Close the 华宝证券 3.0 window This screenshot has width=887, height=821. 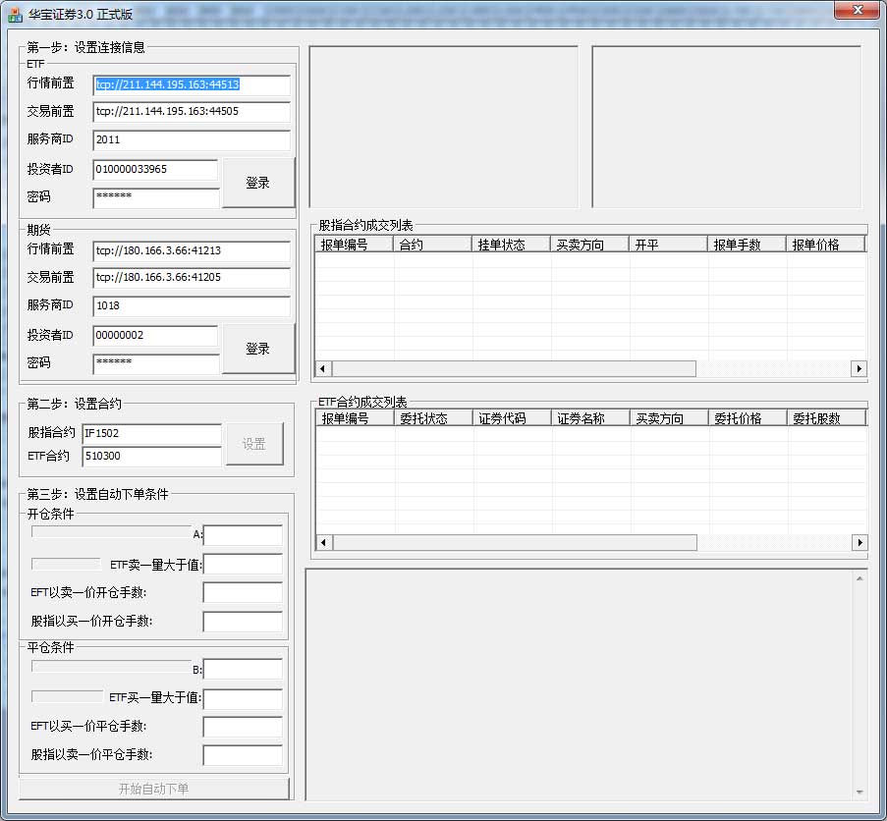tap(857, 11)
